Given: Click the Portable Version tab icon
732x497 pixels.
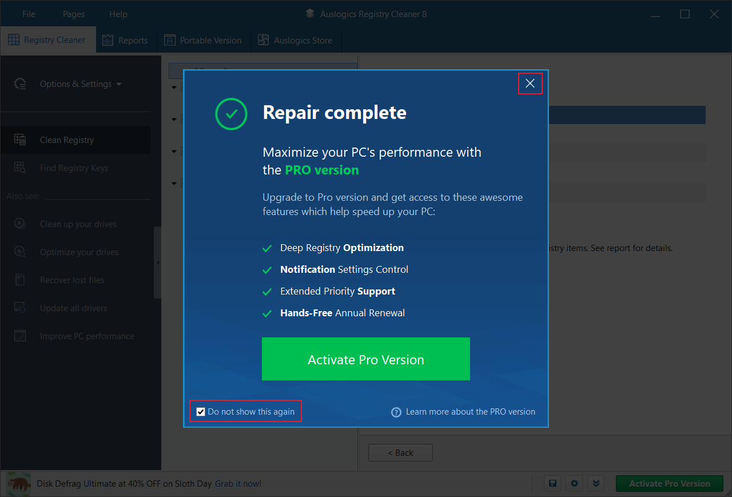Looking at the screenshot, I should (169, 40).
